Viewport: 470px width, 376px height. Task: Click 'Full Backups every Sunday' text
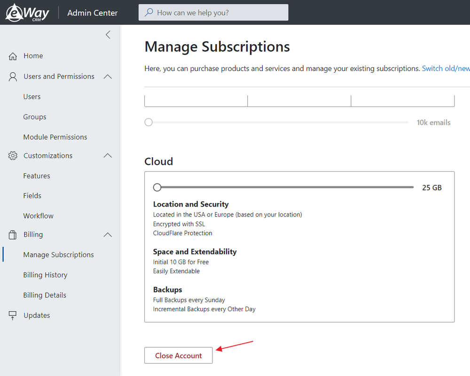click(x=189, y=300)
